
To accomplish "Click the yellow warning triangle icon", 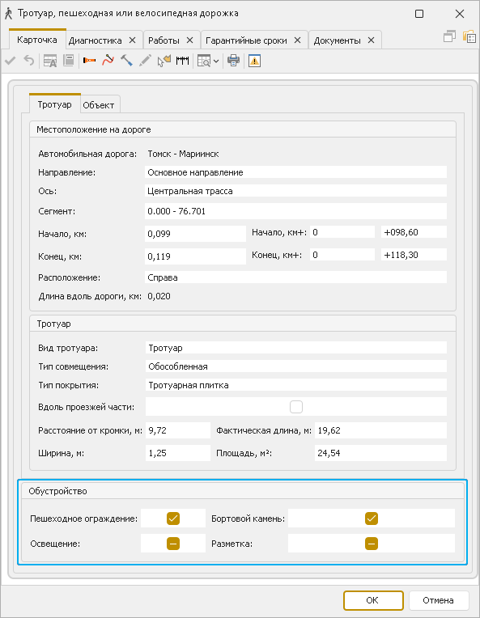I will (254, 61).
